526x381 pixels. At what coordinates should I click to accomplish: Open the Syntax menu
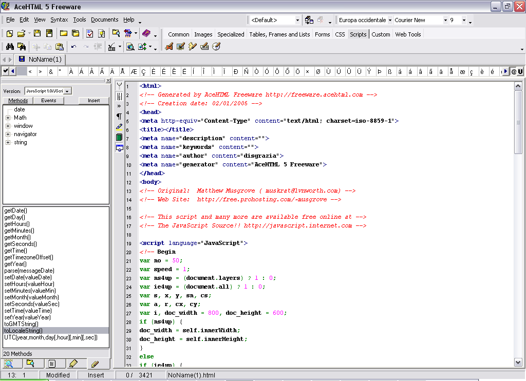point(59,20)
